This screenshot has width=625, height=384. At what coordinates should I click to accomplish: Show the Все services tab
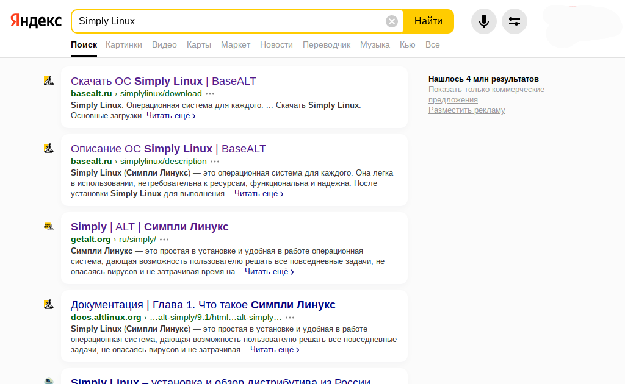click(x=433, y=45)
